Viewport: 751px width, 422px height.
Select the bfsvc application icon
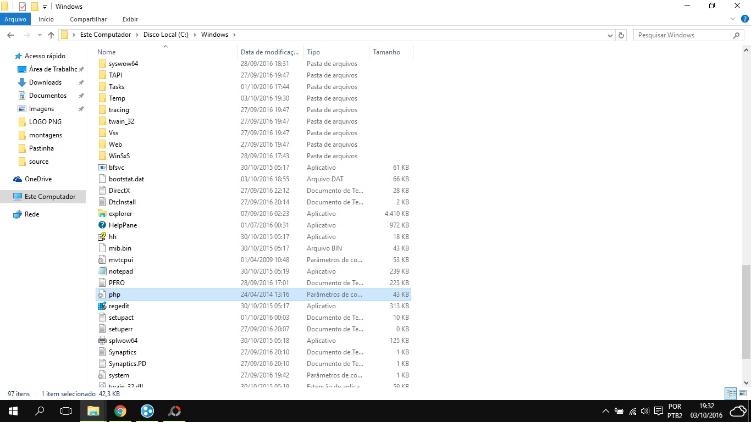(102, 168)
